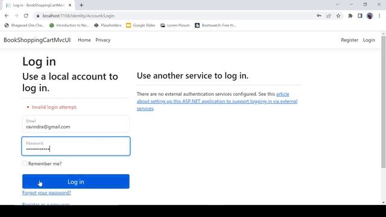386x217 pixels.
Task: Open a new browser tab
Action: [81, 5]
